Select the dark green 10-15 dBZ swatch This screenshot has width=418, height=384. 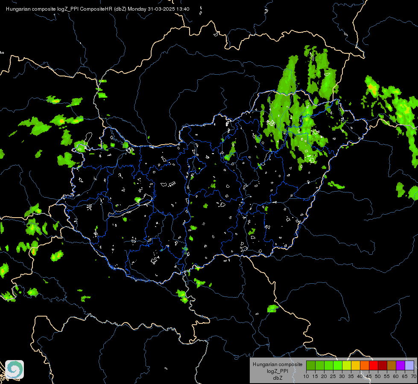tap(311, 366)
